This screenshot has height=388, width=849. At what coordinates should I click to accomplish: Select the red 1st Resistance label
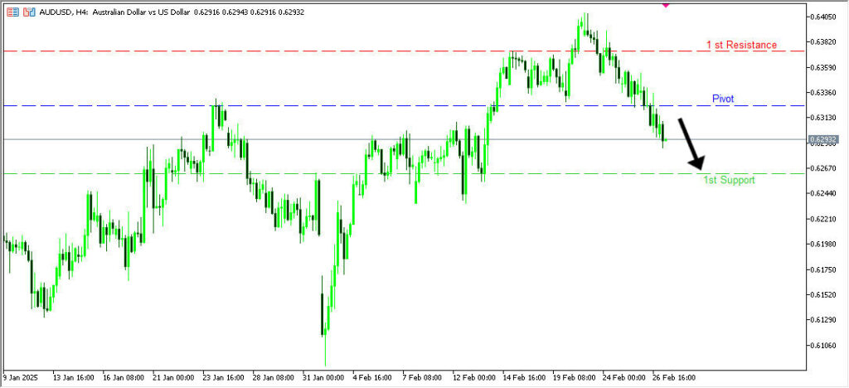[x=741, y=45]
